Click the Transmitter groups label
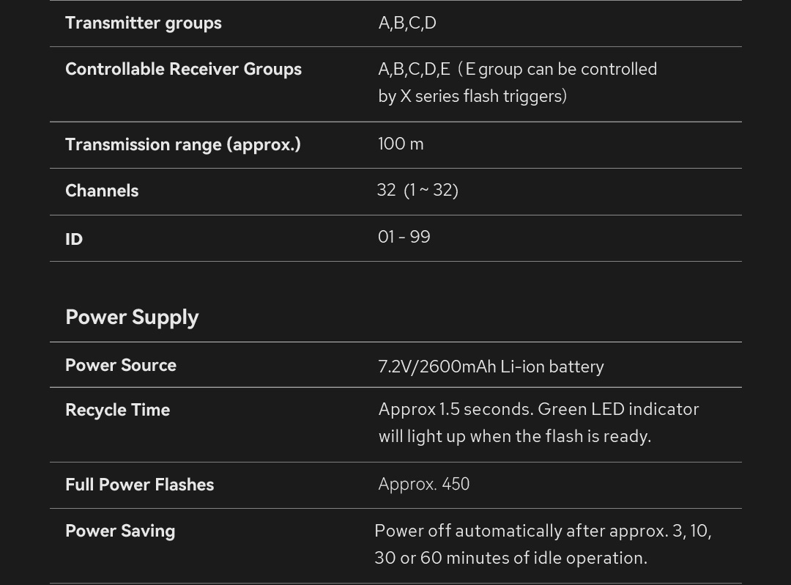791x585 pixels. click(x=143, y=23)
